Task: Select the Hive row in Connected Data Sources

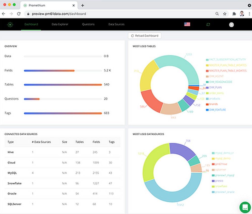Action: tap(62, 152)
